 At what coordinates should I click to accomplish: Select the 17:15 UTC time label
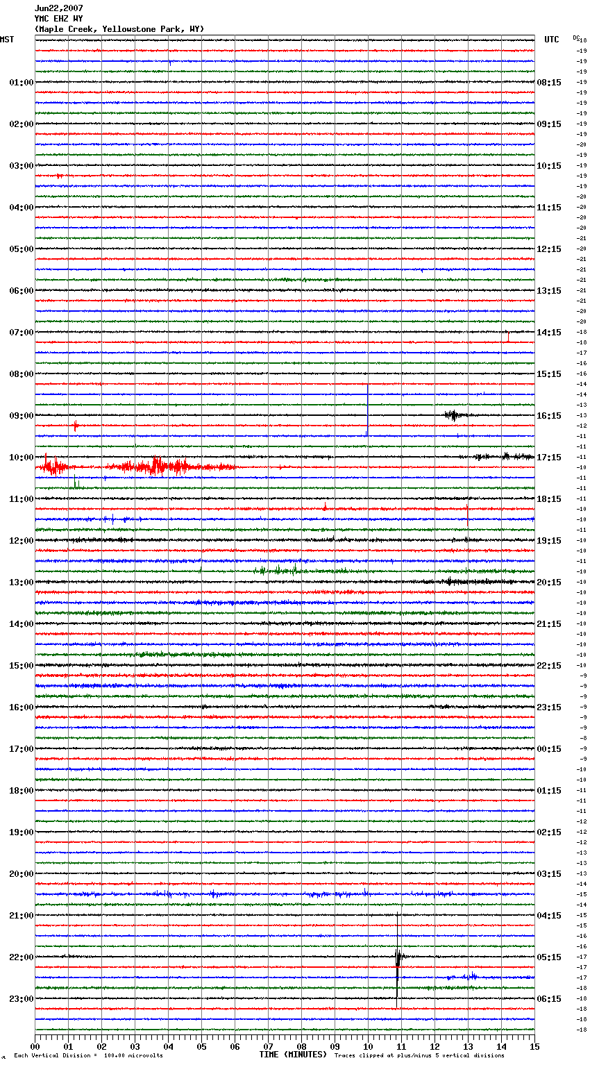coord(549,458)
